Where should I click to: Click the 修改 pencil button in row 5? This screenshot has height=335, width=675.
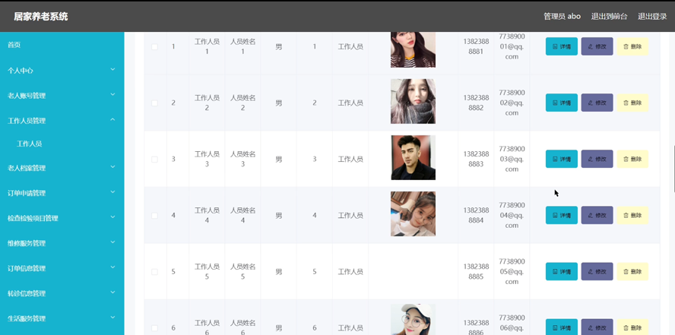coord(597,272)
